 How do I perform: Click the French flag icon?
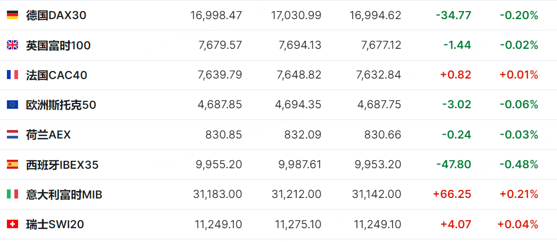coord(12,75)
